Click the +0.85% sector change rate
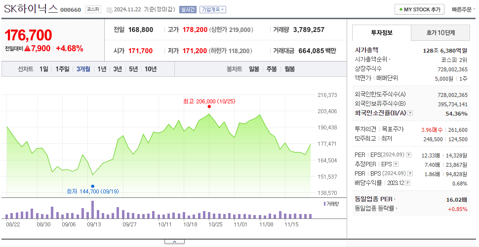Screen dimensions: 479x247 point(458,209)
